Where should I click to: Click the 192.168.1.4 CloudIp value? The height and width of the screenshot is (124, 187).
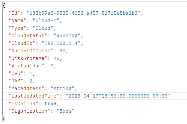pos(61,43)
